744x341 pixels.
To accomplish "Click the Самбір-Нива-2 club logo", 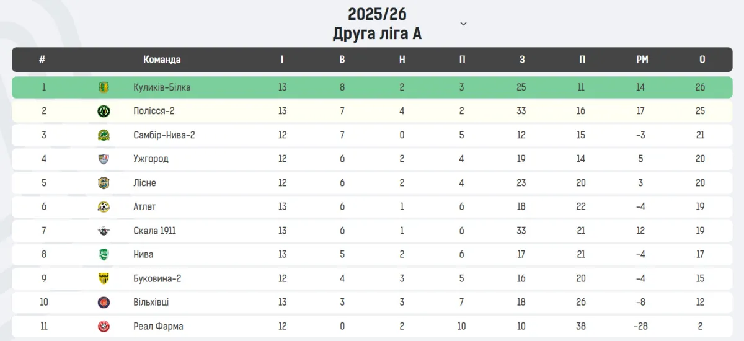I will click(104, 135).
